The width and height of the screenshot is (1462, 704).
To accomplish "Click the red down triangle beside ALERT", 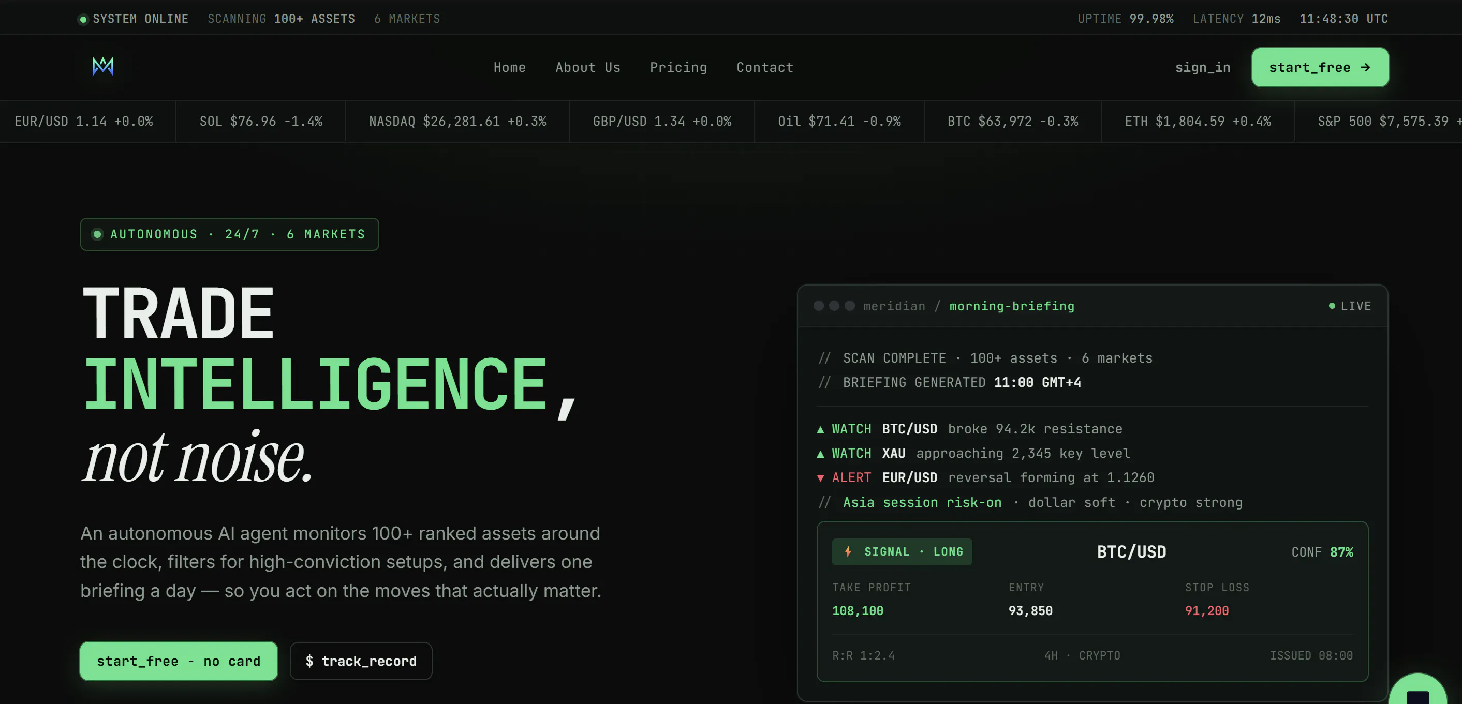I will [820, 478].
